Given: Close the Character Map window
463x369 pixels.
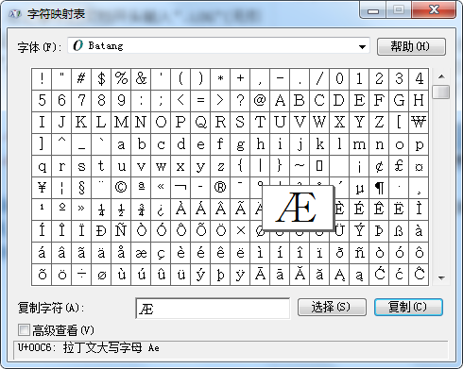Looking at the screenshot, I should 434,10.
